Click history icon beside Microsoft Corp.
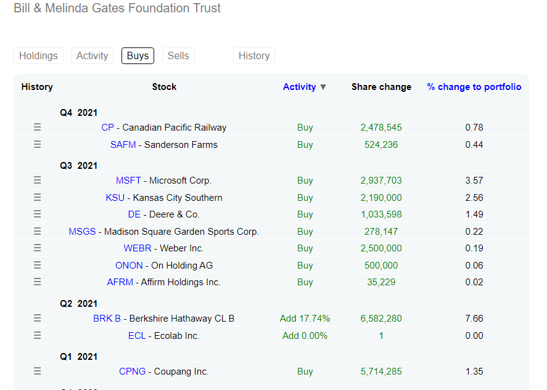This screenshot has width=547, height=390. 37,181
